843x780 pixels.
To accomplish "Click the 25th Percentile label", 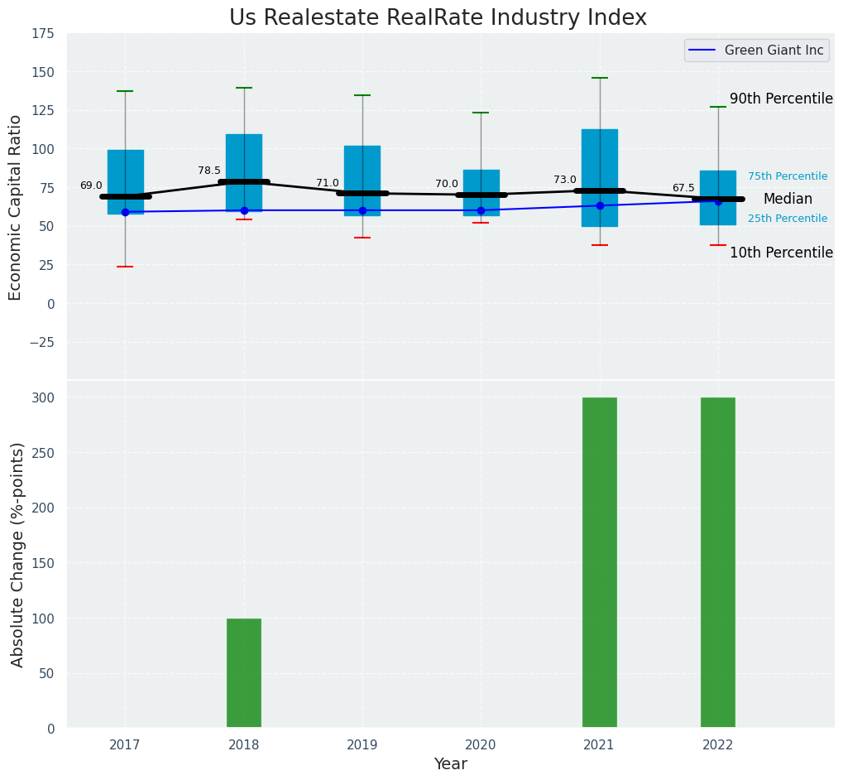I will tap(788, 219).
